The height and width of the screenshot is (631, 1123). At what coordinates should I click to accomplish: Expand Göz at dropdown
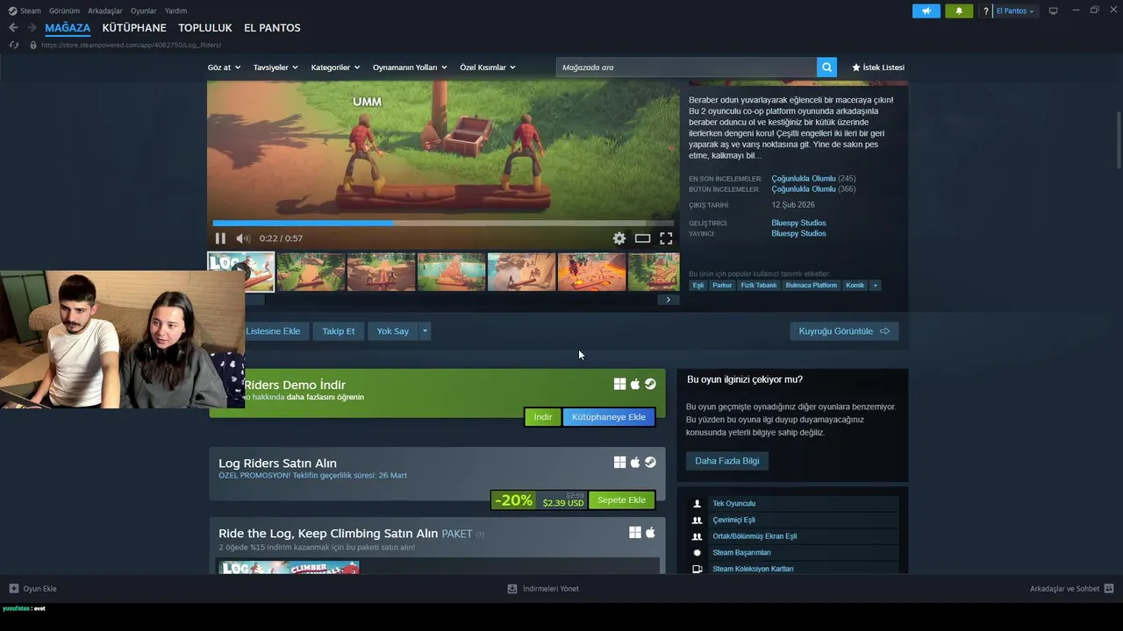224,67
